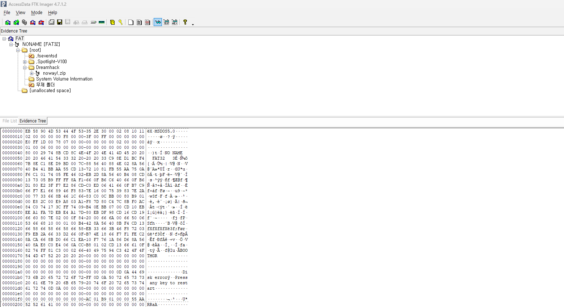Viewport: 564px width, 307px height.
Task: Collapse the Dreamhack folder
Action: pyautogui.click(x=25, y=68)
